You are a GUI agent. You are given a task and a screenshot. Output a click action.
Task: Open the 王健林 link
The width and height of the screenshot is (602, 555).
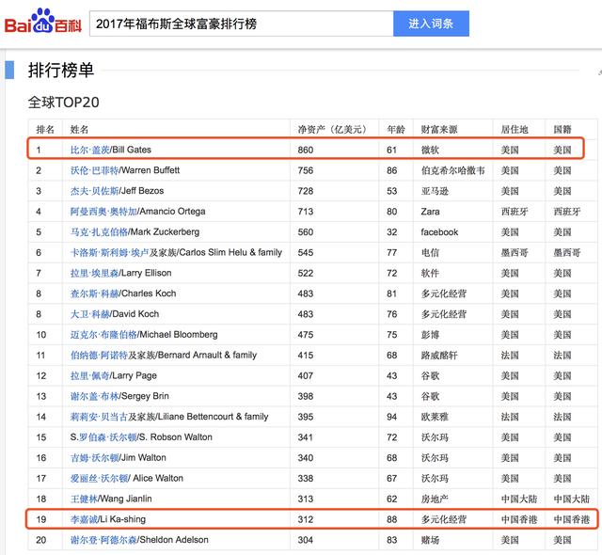tap(84, 499)
